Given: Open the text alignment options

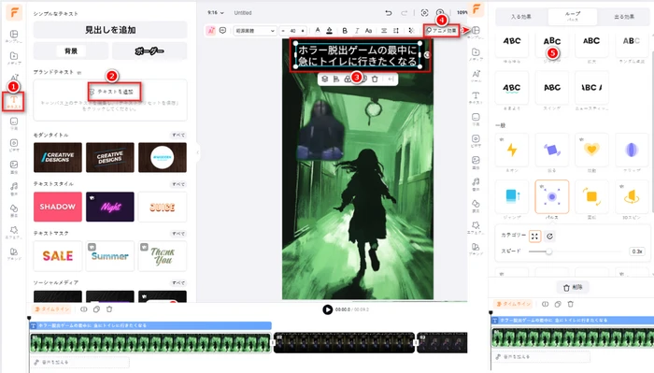Looking at the screenshot, I should 384,31.
